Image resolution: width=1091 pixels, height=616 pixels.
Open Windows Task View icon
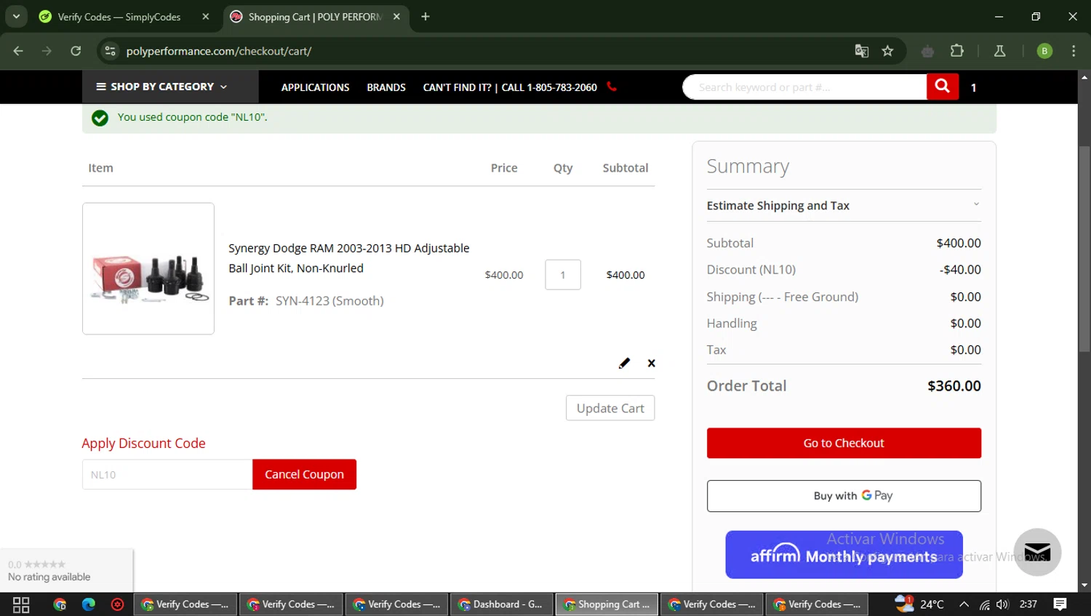(21, 604)
